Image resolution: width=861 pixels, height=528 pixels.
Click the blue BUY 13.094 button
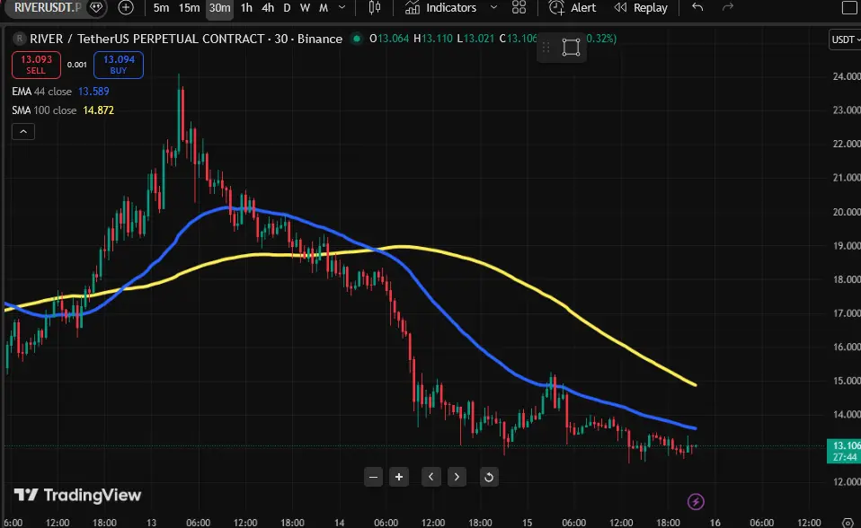pos(119,65)
